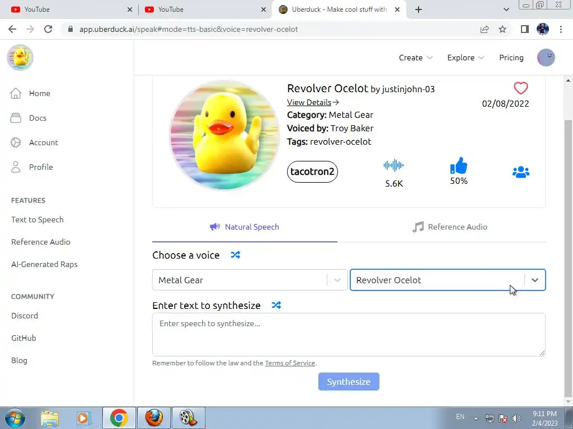573x429 pixels.
Task: Go to Account settings in sidebar
Action: point(34,142)
